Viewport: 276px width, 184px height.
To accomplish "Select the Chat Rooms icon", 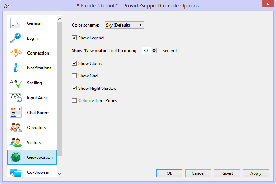I will pyautogui.click(x=16, y=112).
